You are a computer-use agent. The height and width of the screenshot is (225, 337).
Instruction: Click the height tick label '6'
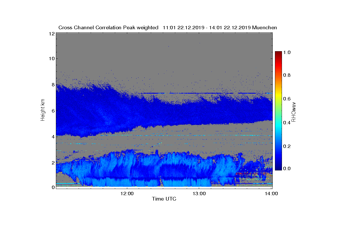pyautogui.click(x=53, y=111)
